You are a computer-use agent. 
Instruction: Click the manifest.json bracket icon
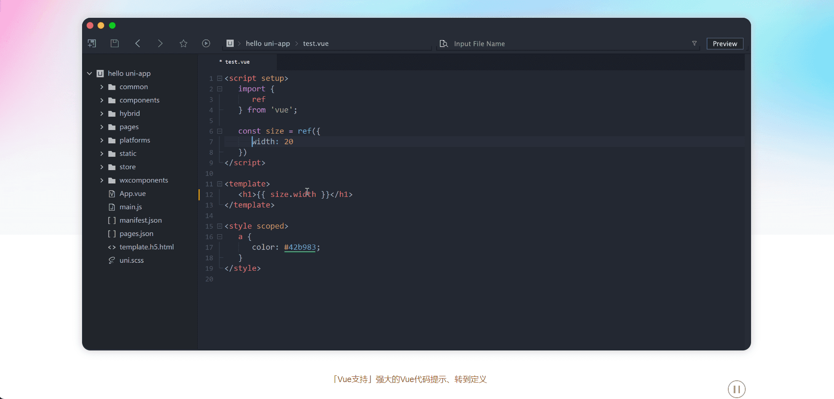pyautogui.click(x=112, y=220)
